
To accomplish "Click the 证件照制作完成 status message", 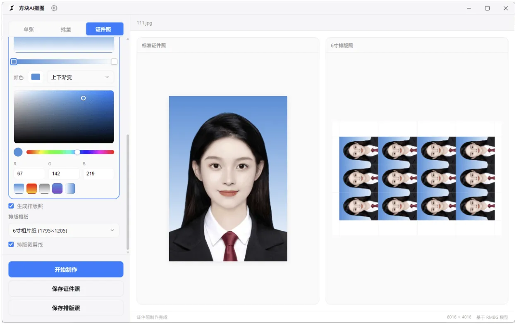I will click(x=152, y=317).
